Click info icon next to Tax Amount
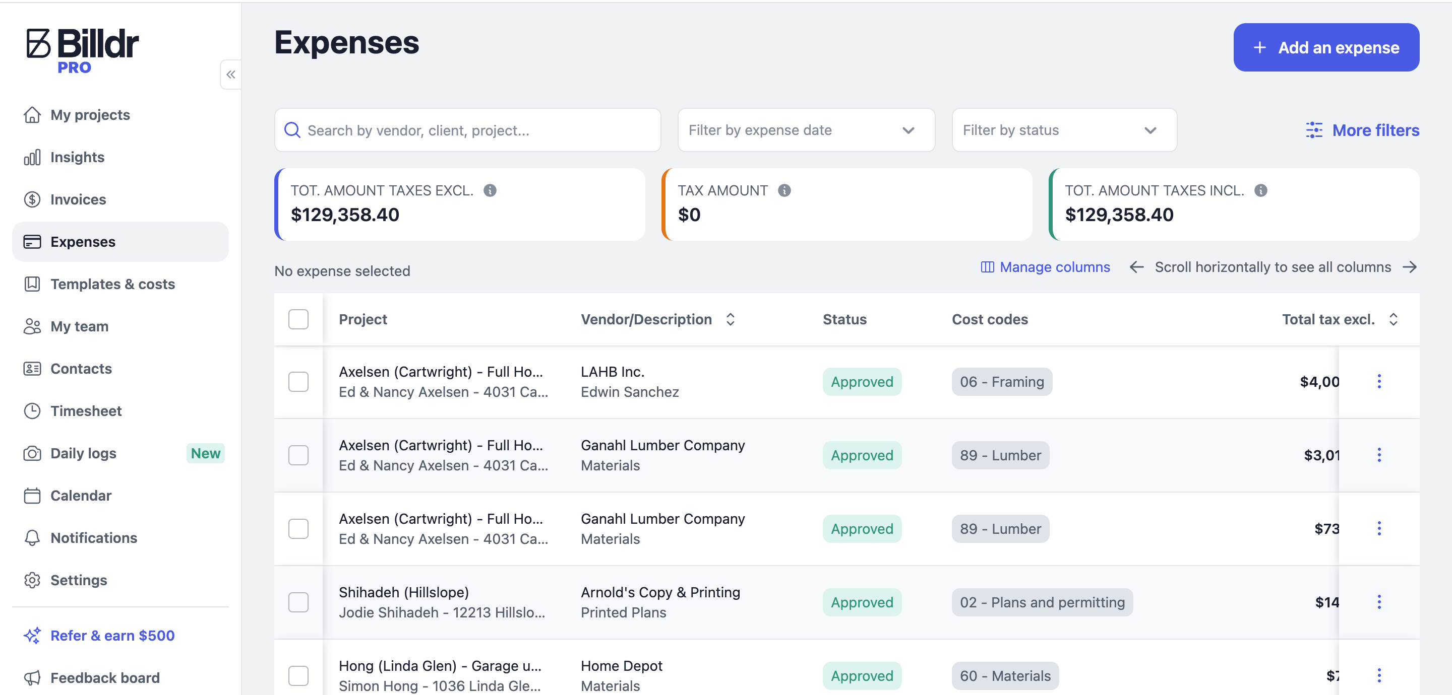 [784, 190]
